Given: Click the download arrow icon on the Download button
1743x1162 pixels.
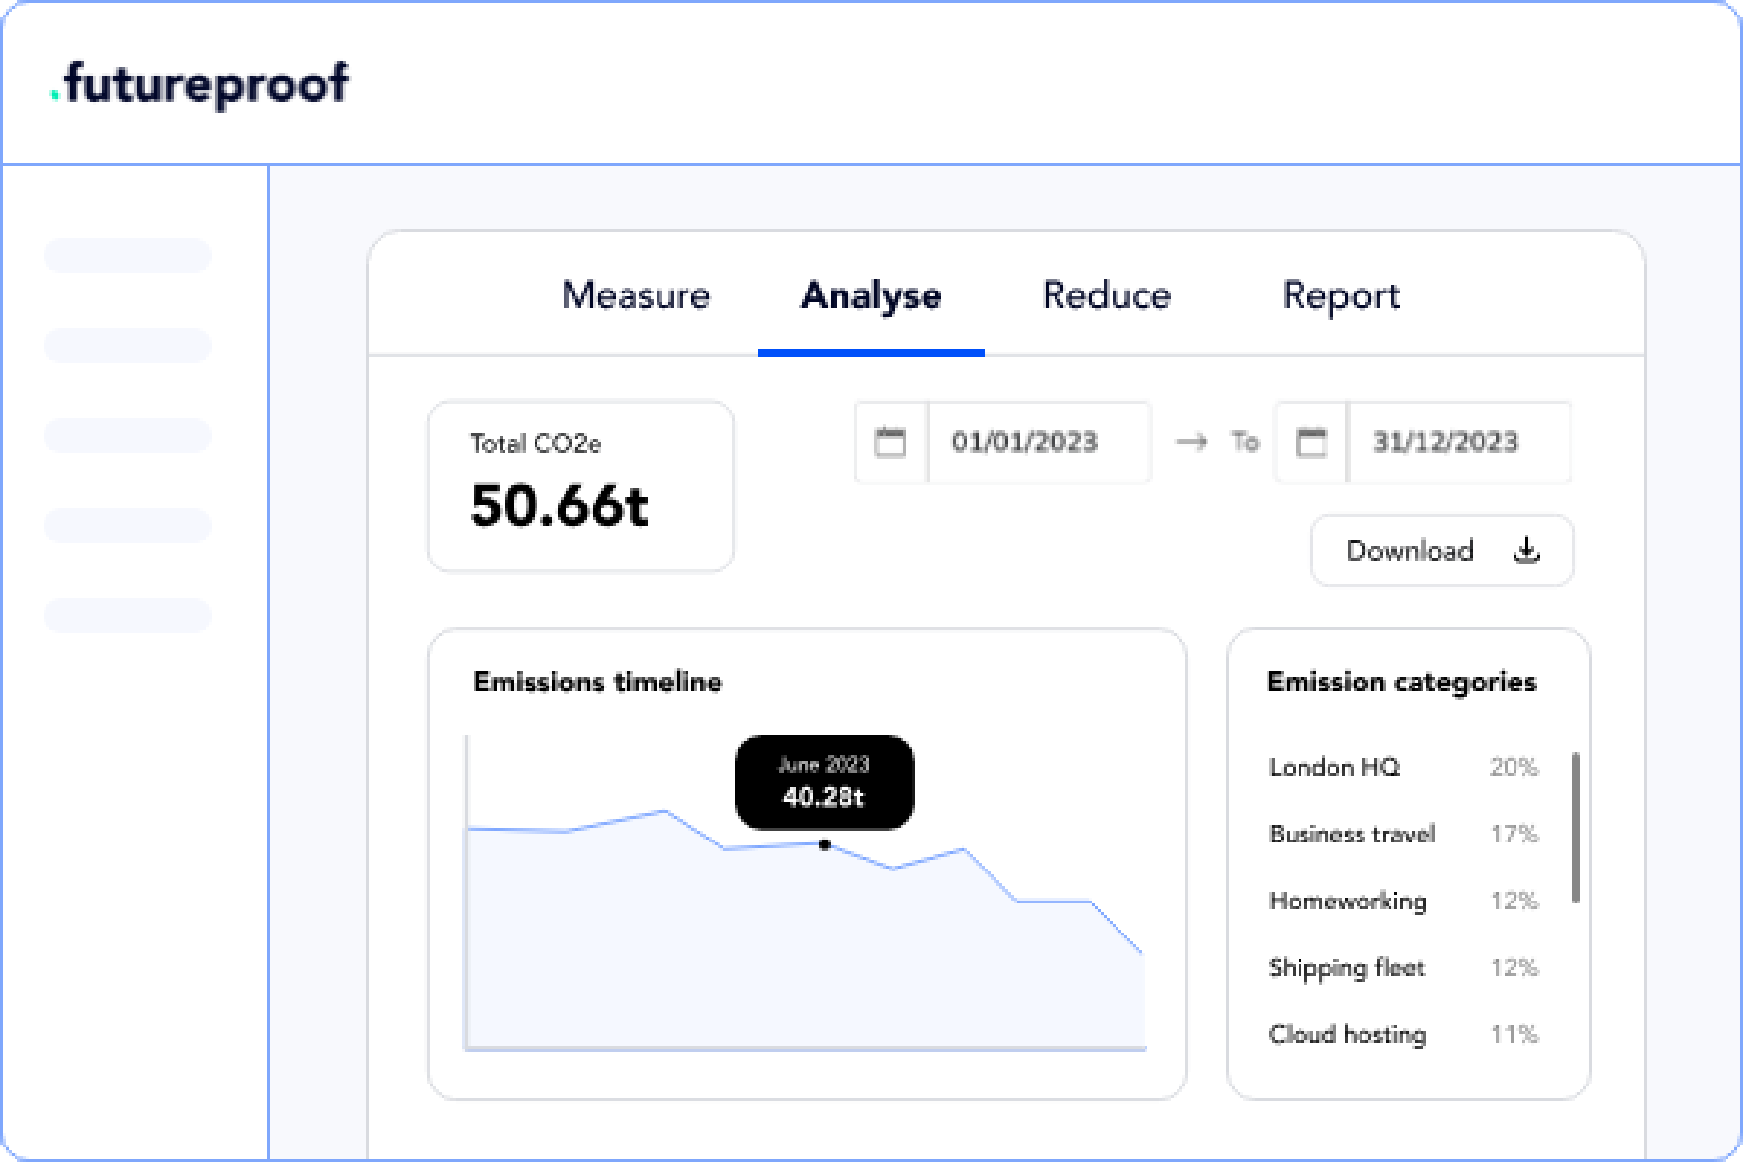Looking at the screenshot, I should click(x=1526, y=549).
